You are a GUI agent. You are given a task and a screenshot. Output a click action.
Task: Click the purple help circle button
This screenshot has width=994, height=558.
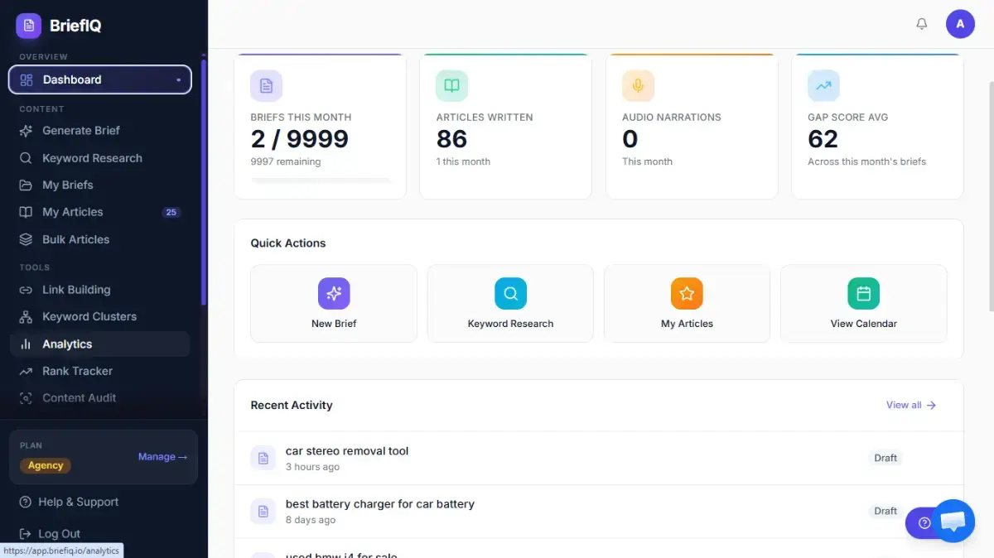point(924,523)
